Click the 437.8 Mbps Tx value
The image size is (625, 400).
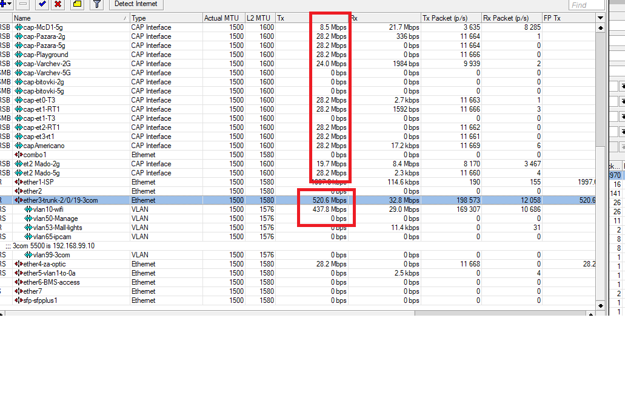coord(330,209)
